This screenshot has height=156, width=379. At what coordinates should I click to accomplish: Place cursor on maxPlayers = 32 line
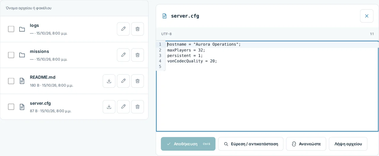tap(186, 50)
